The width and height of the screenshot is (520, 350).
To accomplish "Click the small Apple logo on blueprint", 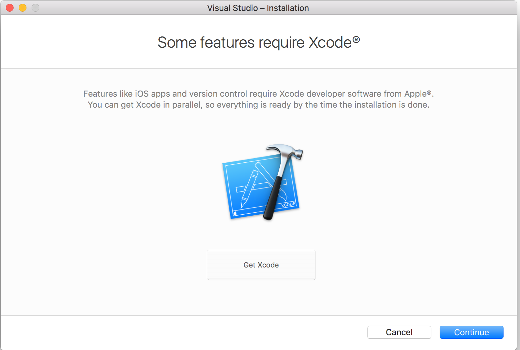I will (x=235, y=213).
